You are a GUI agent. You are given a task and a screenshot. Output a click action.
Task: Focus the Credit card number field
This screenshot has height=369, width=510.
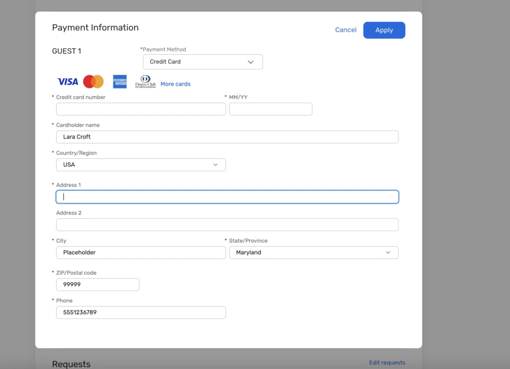(140, 109)
